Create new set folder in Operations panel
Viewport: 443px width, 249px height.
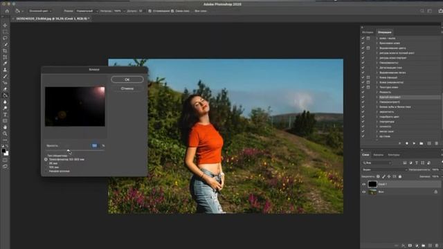point(422,143)
